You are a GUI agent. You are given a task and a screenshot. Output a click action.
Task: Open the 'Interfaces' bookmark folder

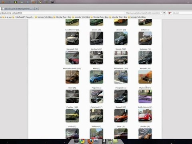(x=22, y=17)
